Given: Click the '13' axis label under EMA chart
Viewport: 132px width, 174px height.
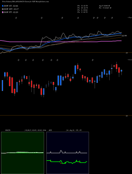Looking at the screenshot, I should tap(126, 53).
